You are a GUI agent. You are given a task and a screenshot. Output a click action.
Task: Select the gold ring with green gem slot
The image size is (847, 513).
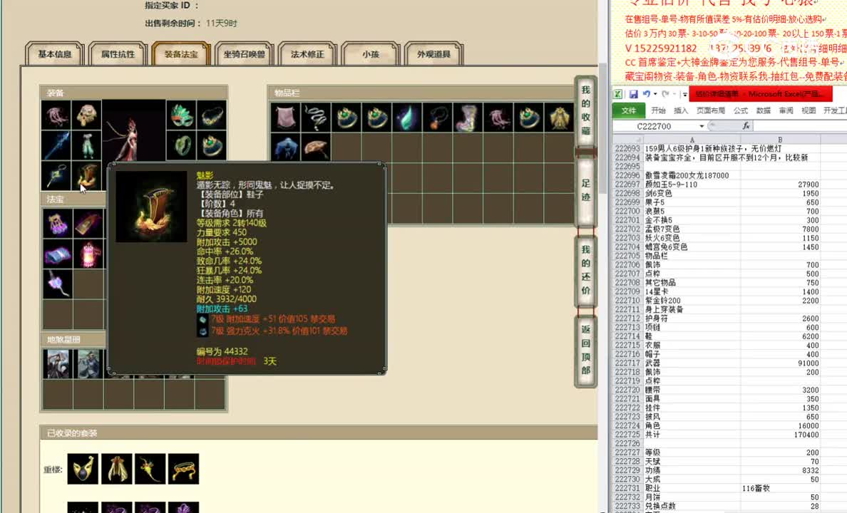click(x=212, y=145)
